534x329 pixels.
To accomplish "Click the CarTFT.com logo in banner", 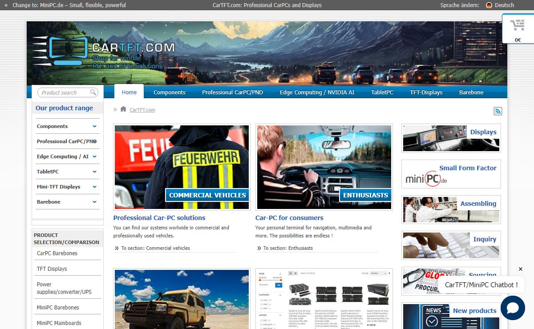I will [103, 53].
